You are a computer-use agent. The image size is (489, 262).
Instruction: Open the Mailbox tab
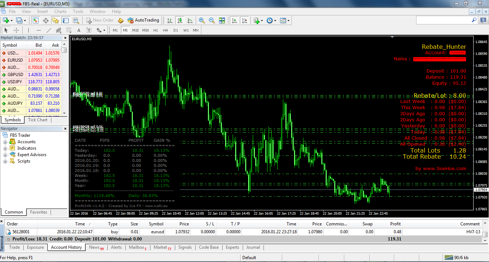point(138,247)
